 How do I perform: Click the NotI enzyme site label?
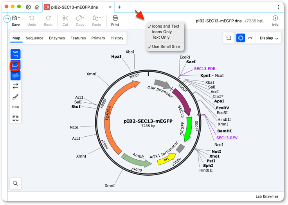[216, 152]
